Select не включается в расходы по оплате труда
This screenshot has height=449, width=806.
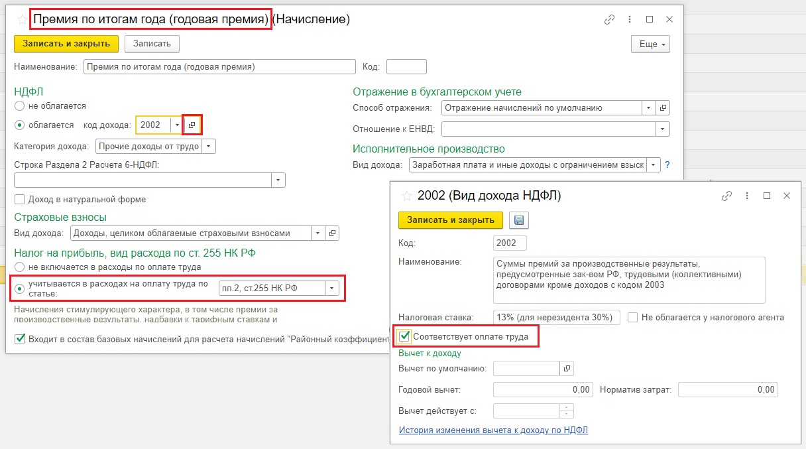[x=19, y=267]
